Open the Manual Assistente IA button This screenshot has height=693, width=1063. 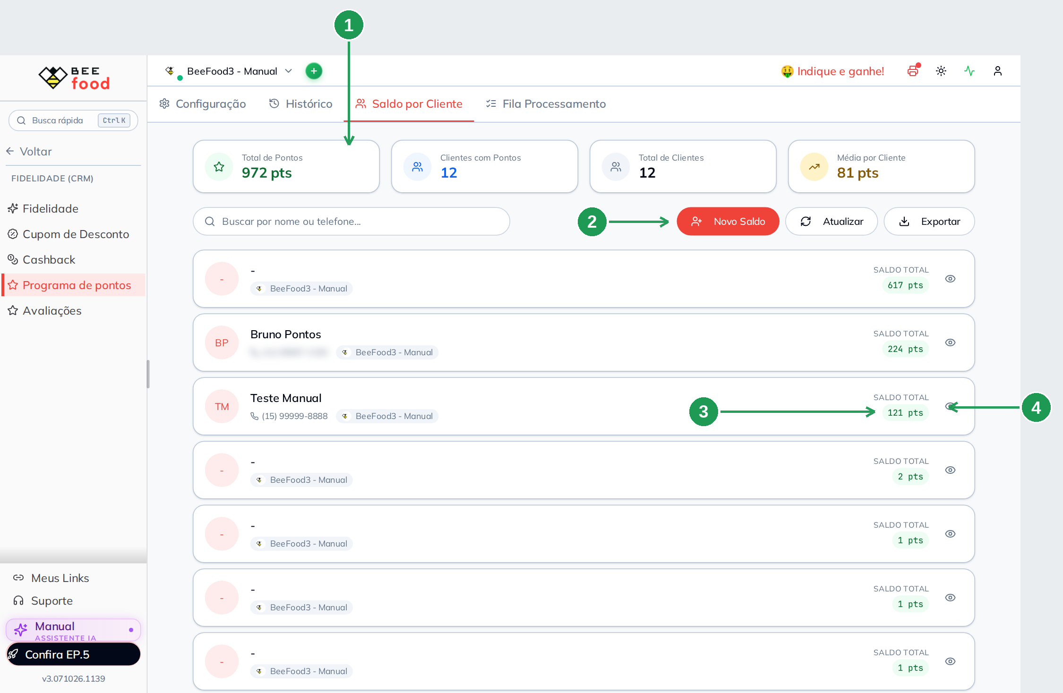tap(73, 630)
